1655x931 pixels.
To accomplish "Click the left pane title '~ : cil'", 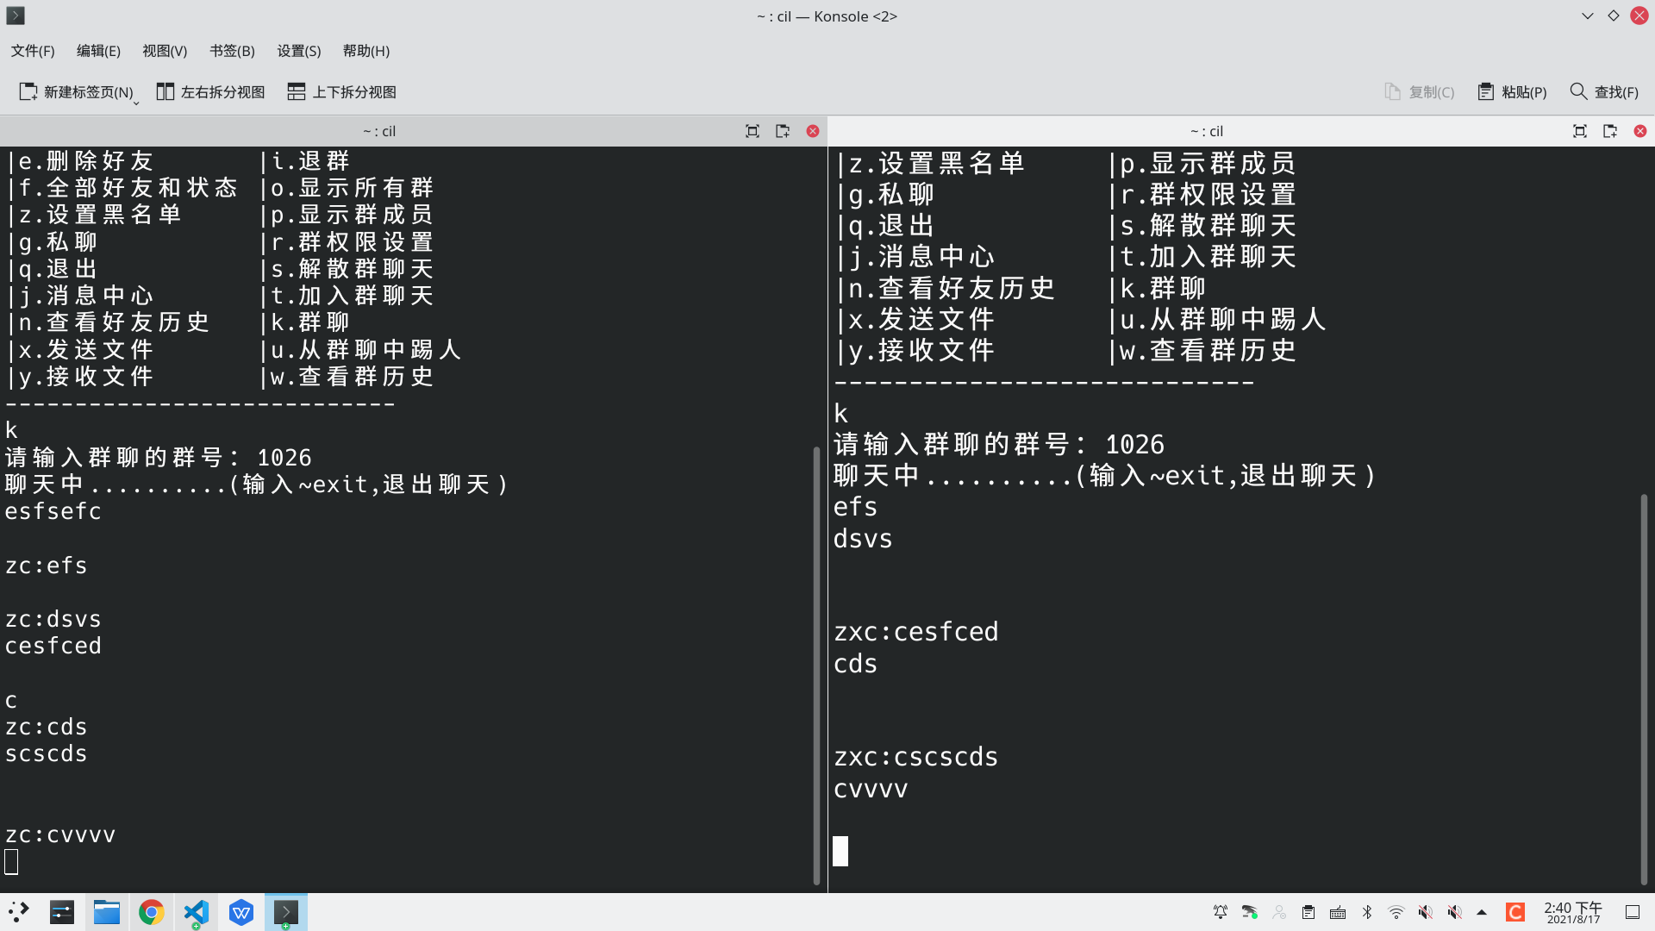I will pos(379,131).
